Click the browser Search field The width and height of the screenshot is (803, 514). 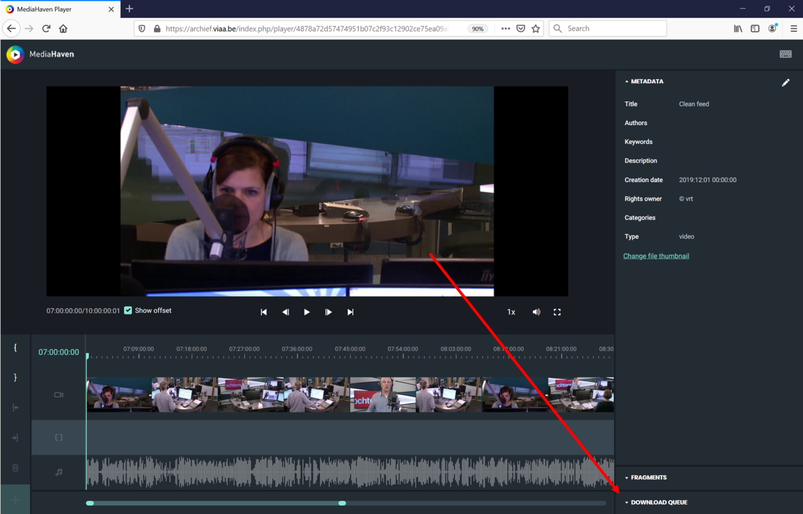[x=608, y=28]
